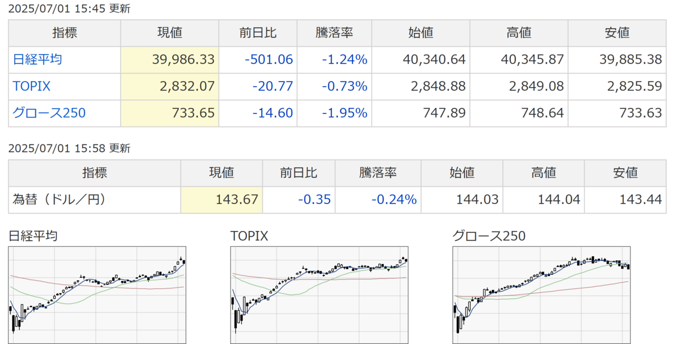Click the グロース250 chart title text
This screenshot has height=344, width=675.
489,236
